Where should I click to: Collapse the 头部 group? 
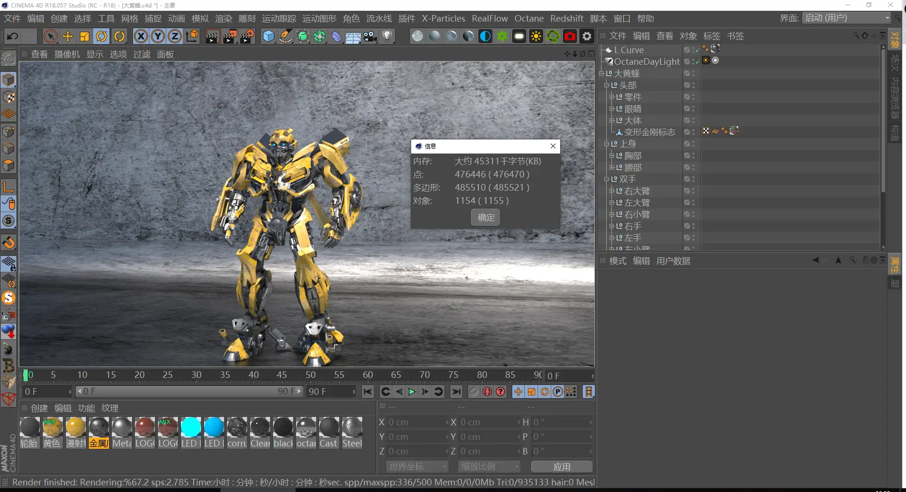pyautogui.click(x=607, y=85)
